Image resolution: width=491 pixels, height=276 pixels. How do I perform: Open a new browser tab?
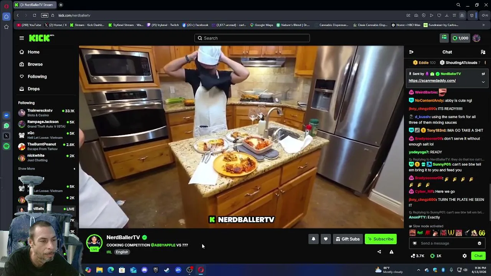pyautogui.click(x=61, y=5)
